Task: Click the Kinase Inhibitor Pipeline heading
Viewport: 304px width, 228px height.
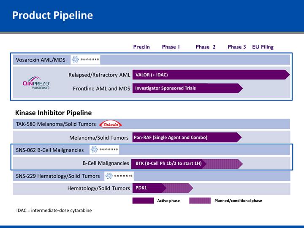Action: 53,113
